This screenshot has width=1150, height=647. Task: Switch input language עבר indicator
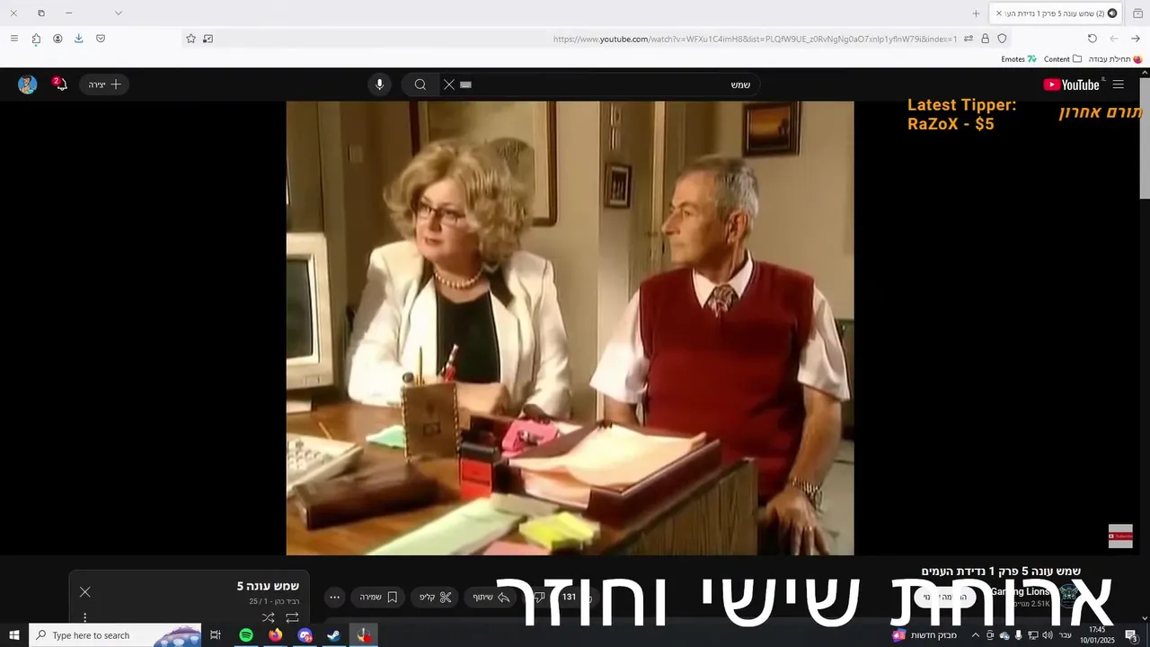point(1065,635)
